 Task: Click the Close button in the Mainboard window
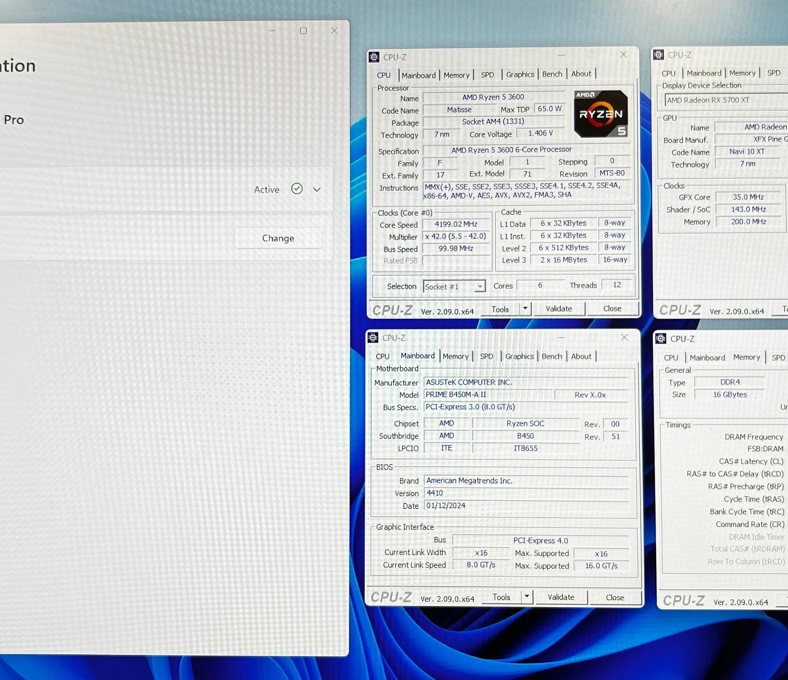coord(615,597)
